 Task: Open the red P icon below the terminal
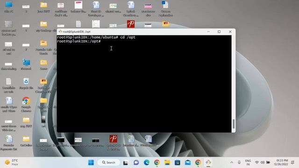(113, 139)
